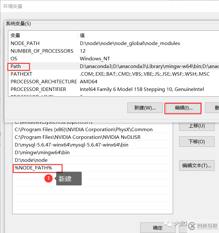This screenshot has height=233, width=219.
Task: Select the NVIDIA NvDLISR path entry
Action: tap(93, 137)
